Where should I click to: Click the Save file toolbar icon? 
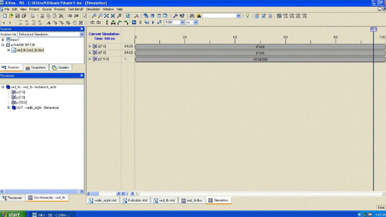coord(18,16)
